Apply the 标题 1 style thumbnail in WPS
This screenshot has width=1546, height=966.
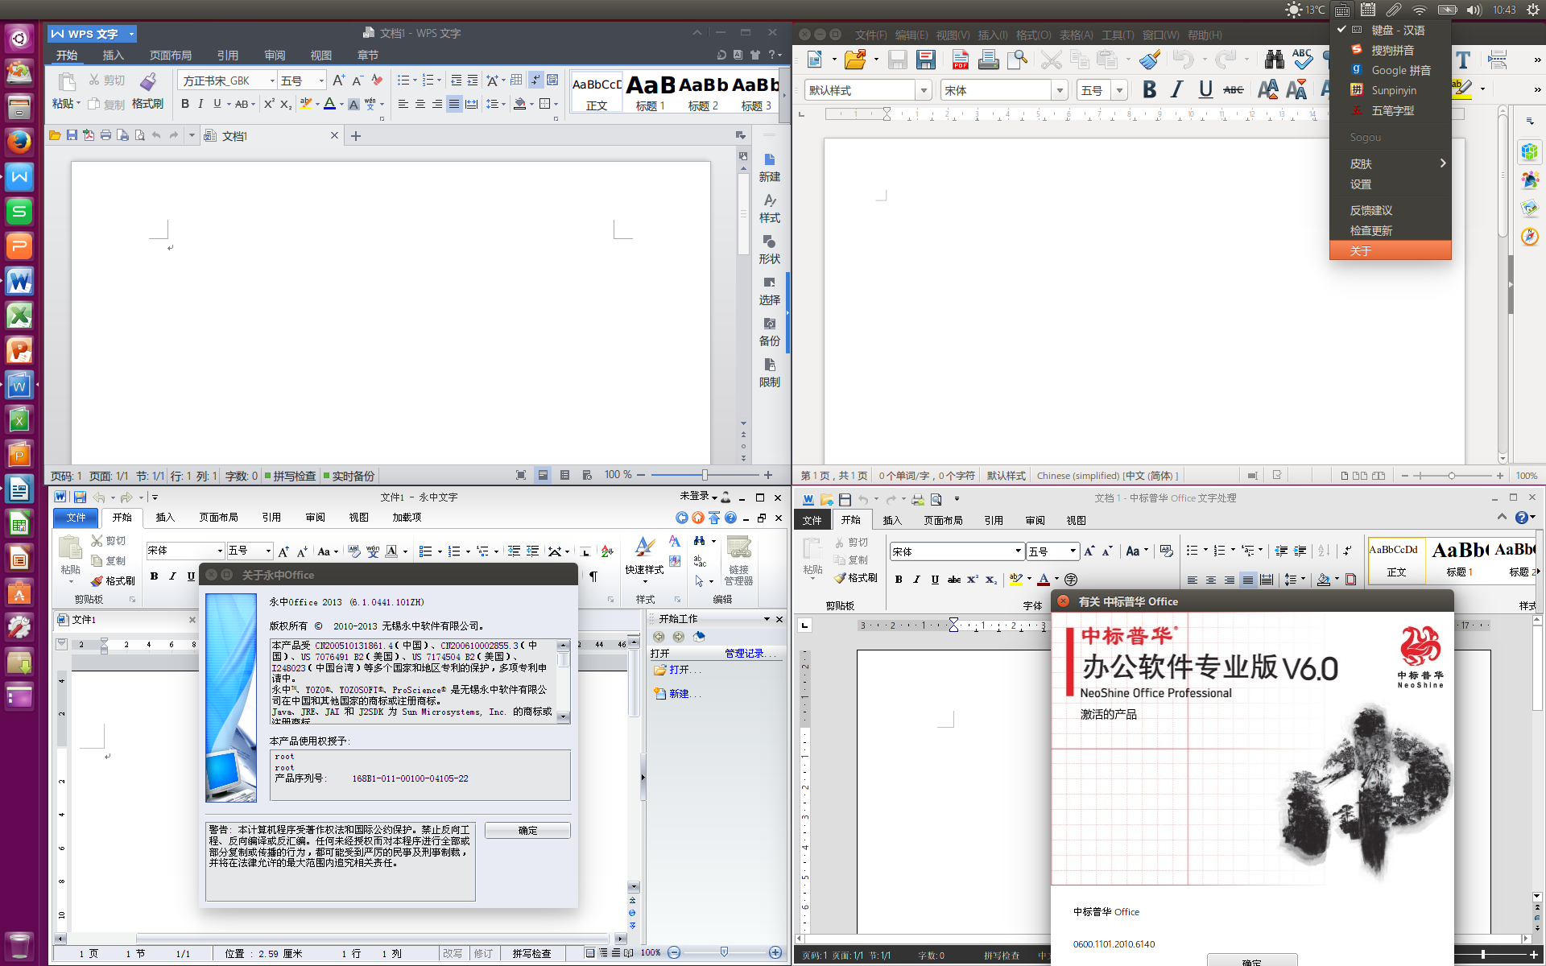651,92
